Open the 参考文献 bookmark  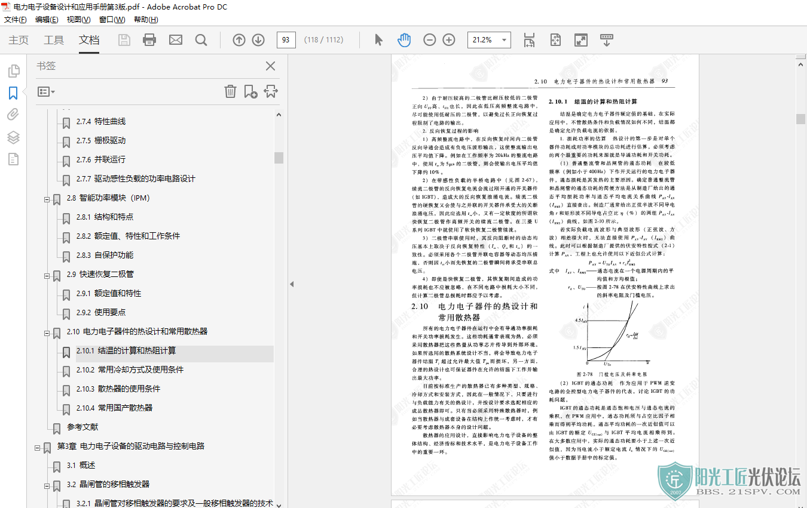(82, 427)
